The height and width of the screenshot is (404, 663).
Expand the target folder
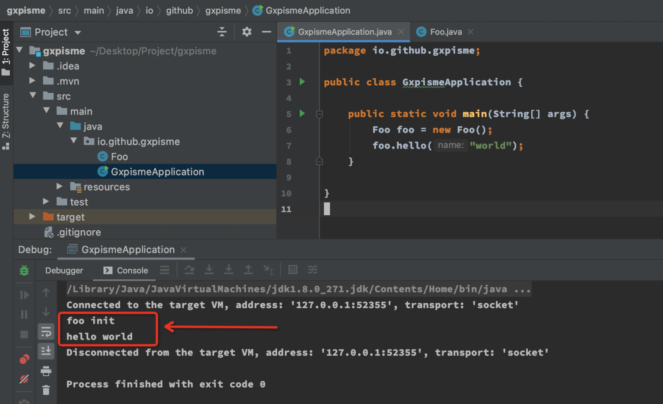[32, 217]
